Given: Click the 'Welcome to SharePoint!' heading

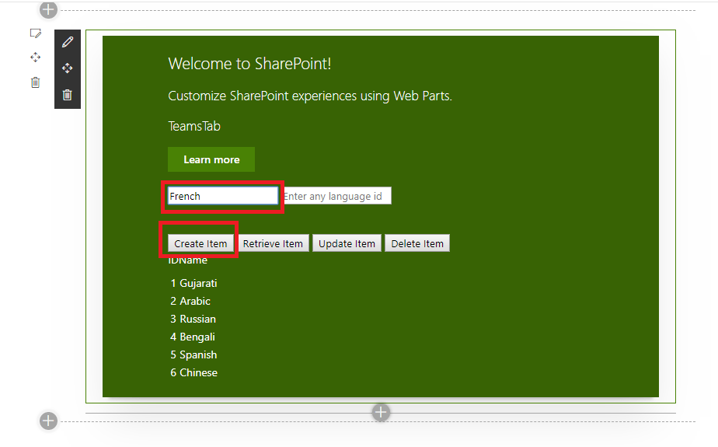Looking at the screenshot, I should click(x=249, y=64).
